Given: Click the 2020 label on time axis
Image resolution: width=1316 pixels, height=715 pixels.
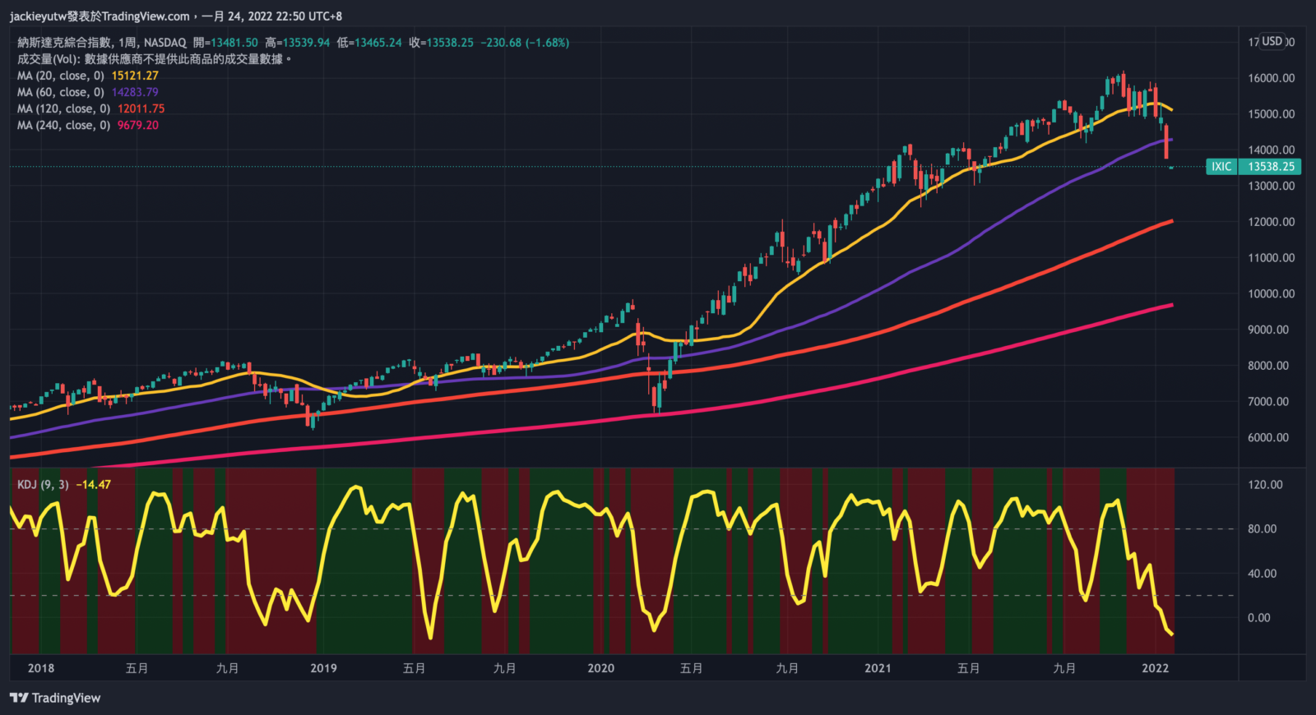Looking at the screenshot, I should (x=600, y=668).
